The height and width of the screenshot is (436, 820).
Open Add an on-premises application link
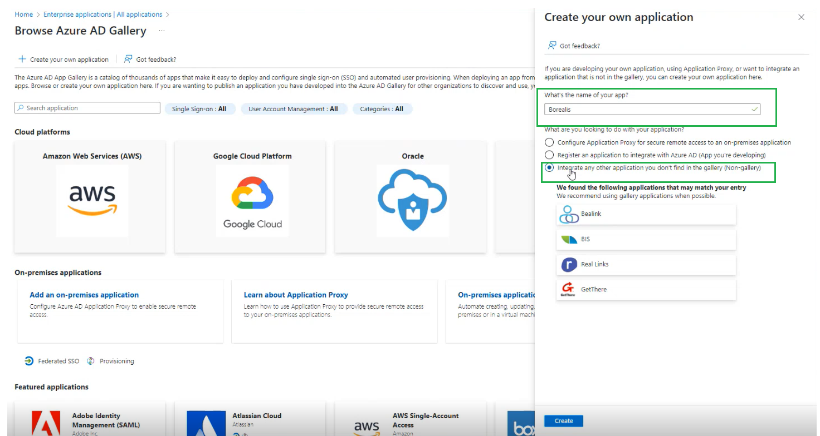pyautogui.click(x=84, y=295)
